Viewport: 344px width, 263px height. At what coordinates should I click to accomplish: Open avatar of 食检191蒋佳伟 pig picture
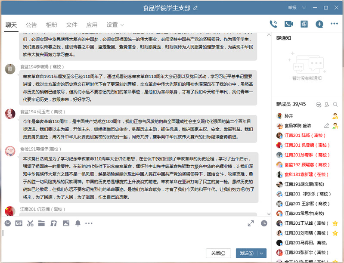point(10,151)
